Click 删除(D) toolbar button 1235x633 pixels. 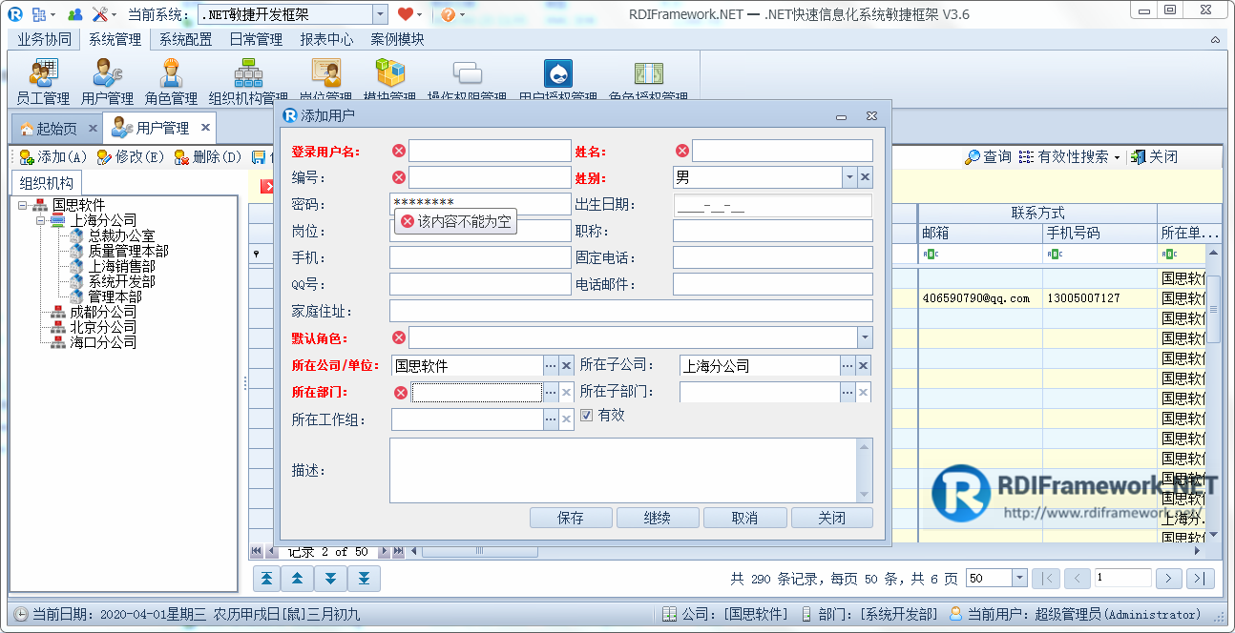point(208,157)
